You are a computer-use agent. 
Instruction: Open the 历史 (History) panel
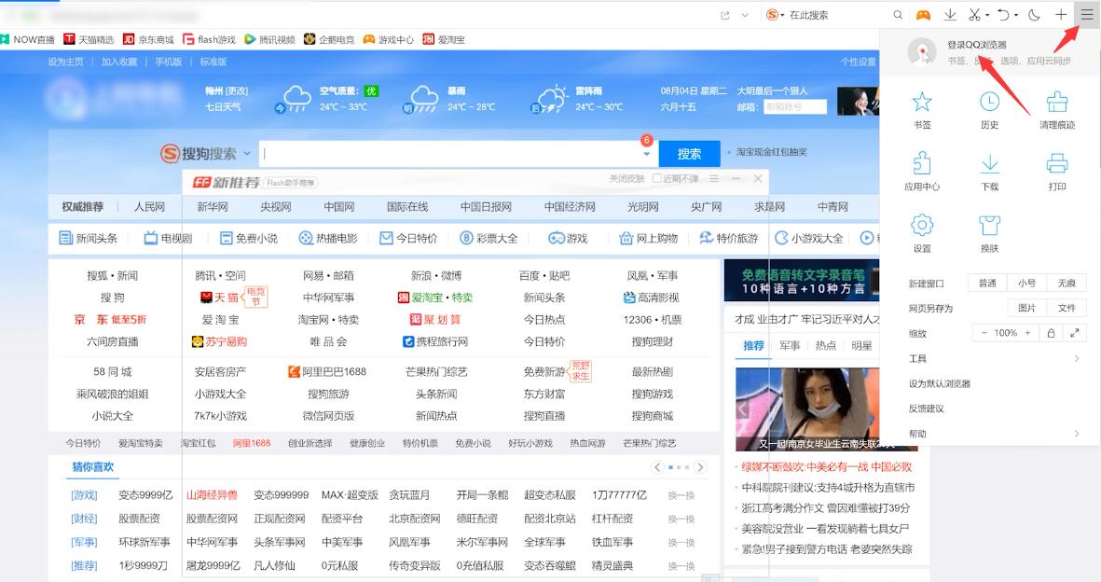(989, 106)
